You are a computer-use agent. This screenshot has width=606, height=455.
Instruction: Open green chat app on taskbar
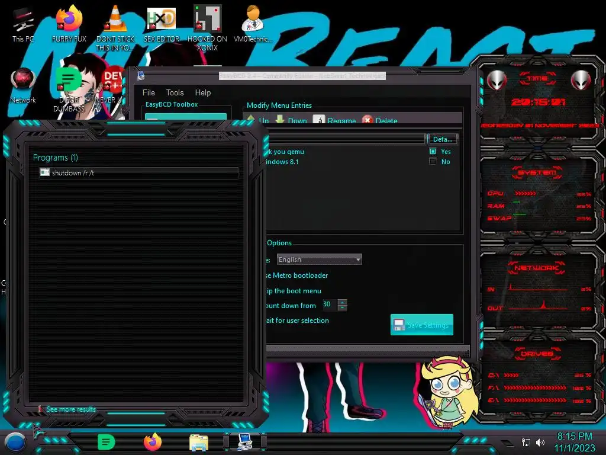click(106, 442)
